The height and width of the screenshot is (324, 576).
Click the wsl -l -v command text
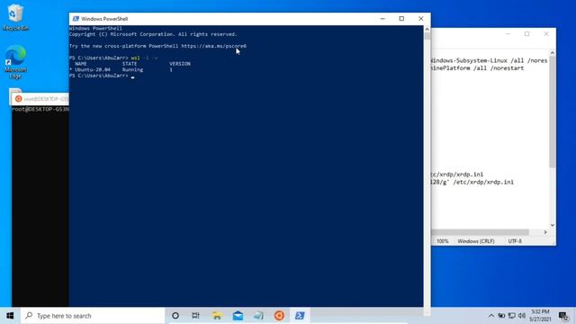(x=144, y=58)
